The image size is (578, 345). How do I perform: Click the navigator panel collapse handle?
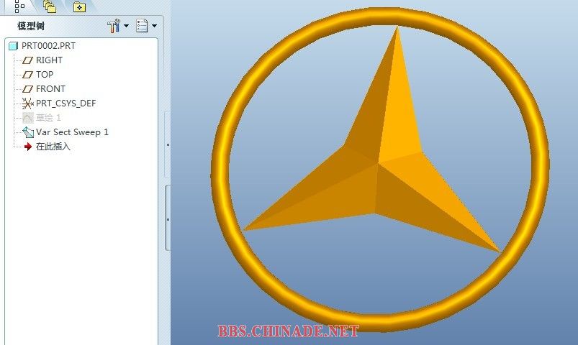click(x=168, y=218)
